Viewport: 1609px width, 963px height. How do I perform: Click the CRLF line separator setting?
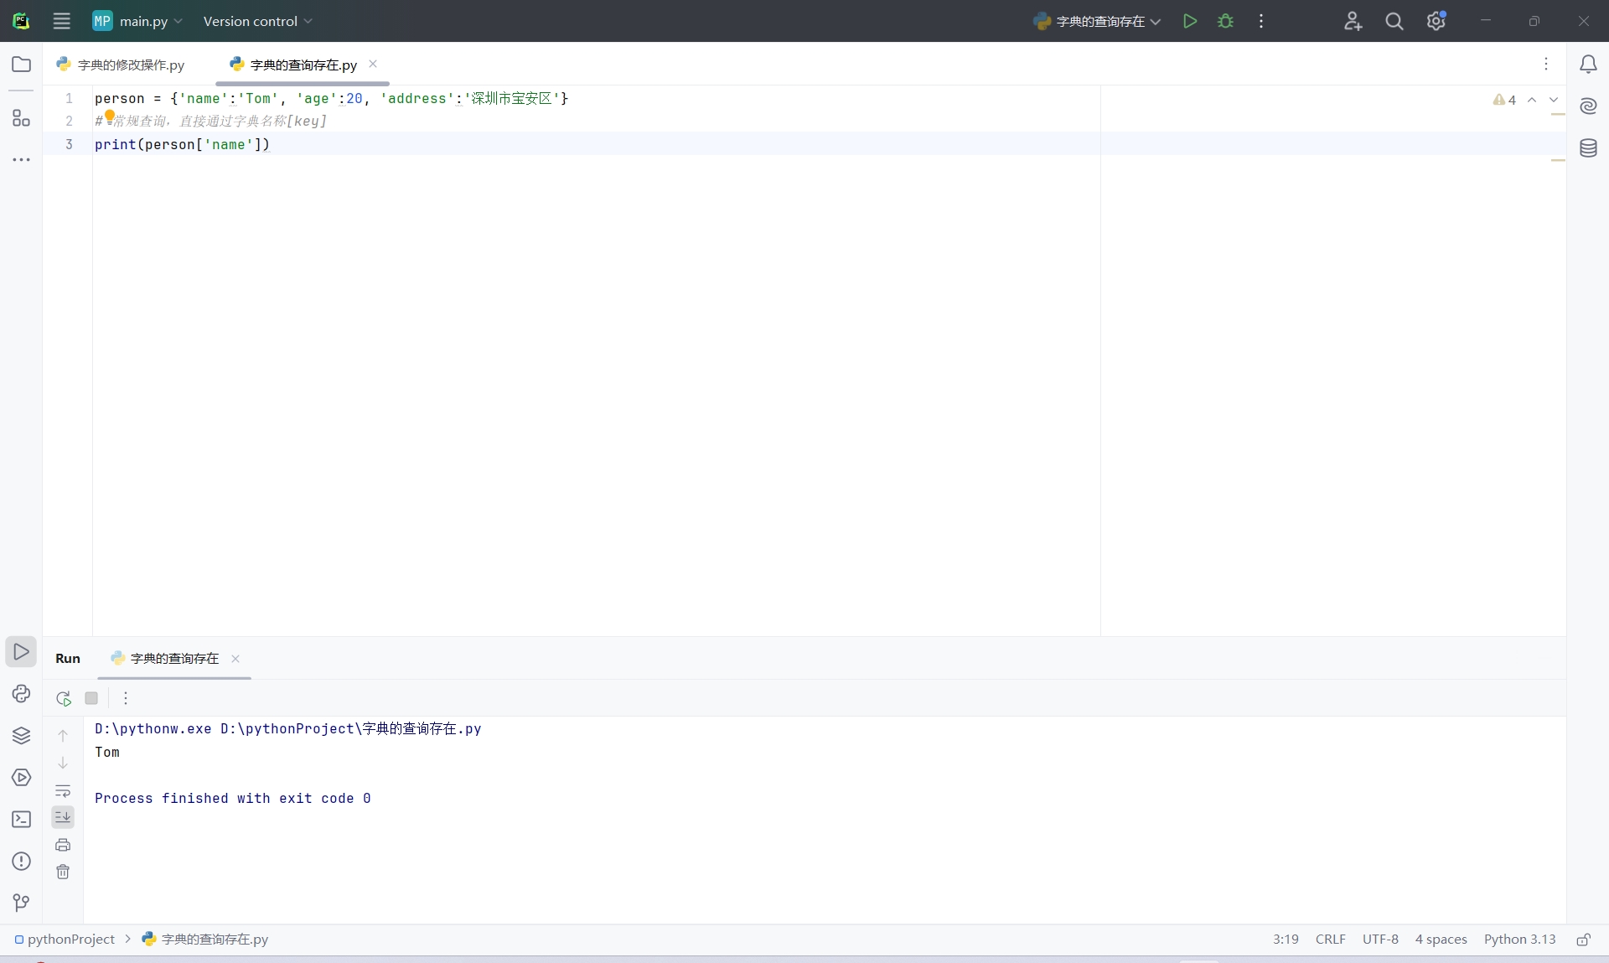[1330, 940]
